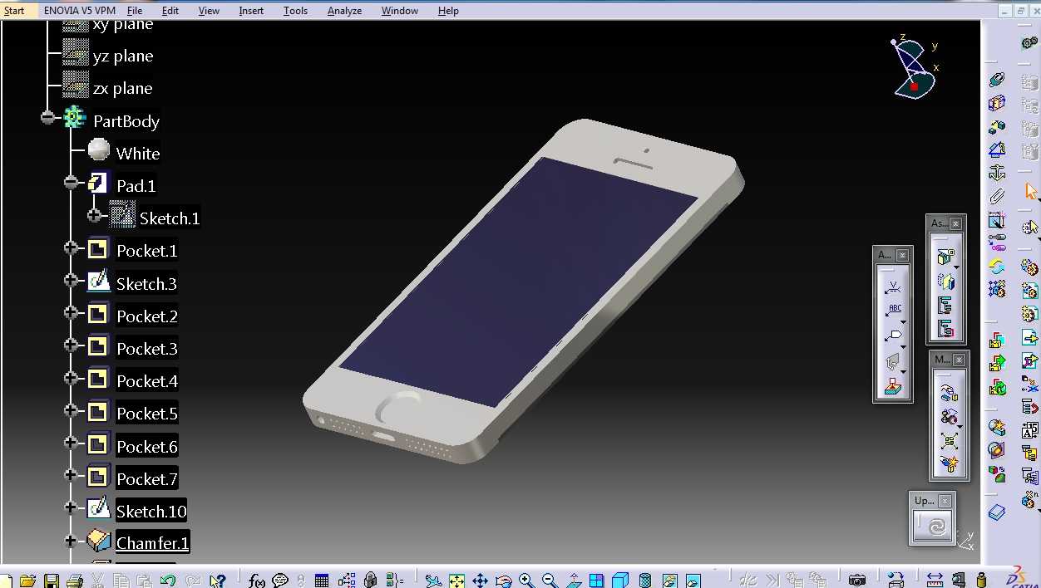The width and height of the screenshot is (1041, 588).
Task: Open the Insert menu
Action: click(251, 11)
